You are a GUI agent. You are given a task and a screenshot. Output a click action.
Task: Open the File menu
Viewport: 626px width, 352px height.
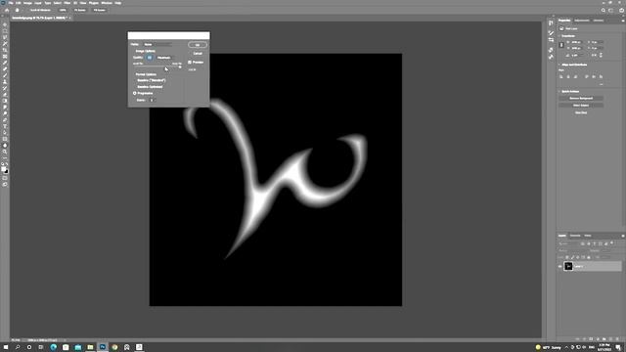click(x=11, y=3)
